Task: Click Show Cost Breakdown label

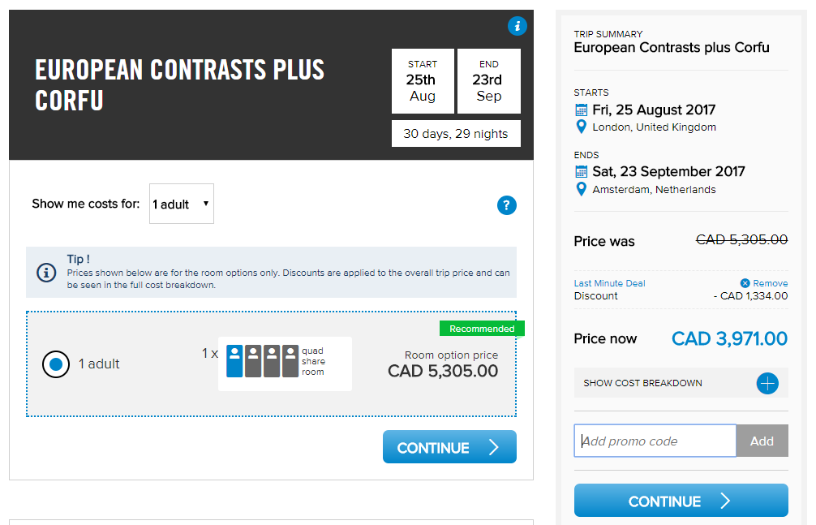Action: [642, 383]
